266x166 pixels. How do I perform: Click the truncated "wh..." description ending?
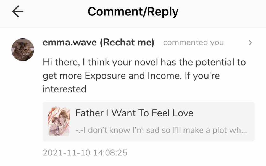coord(239,130)
